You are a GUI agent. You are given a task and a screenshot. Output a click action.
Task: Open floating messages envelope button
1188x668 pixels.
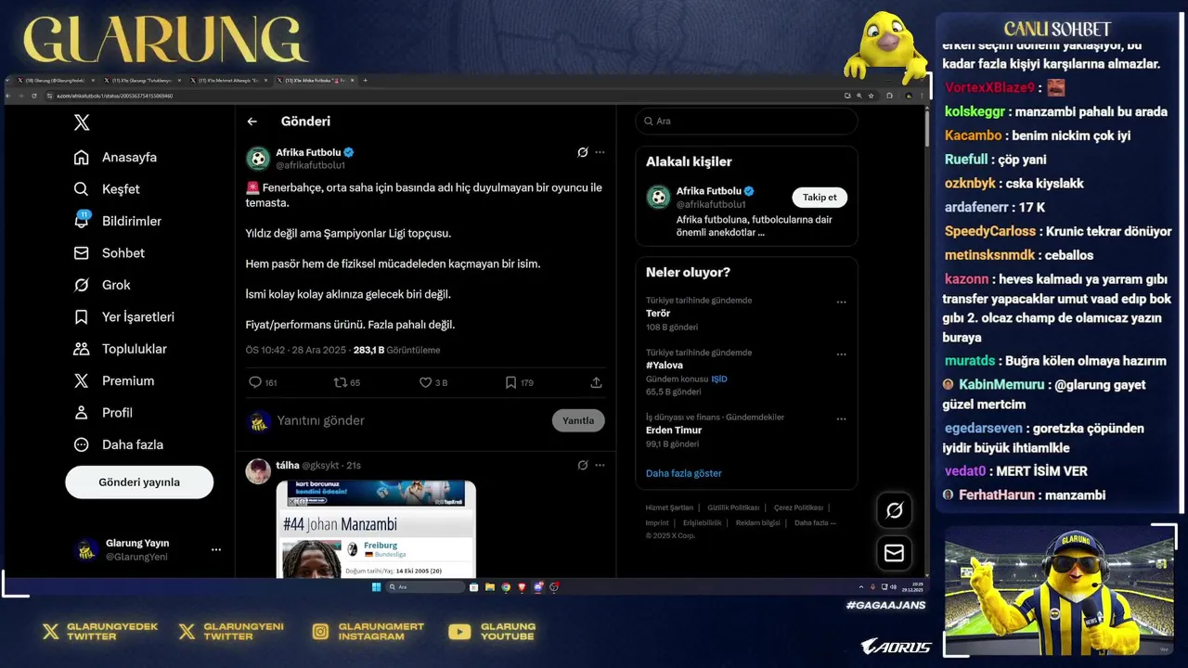[894, 553]
